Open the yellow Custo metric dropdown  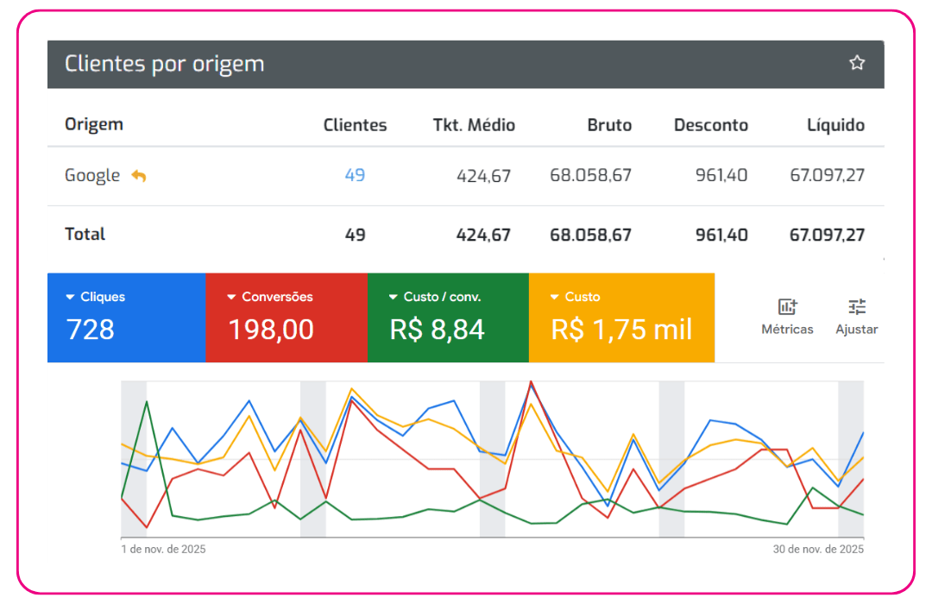(555, 297)
